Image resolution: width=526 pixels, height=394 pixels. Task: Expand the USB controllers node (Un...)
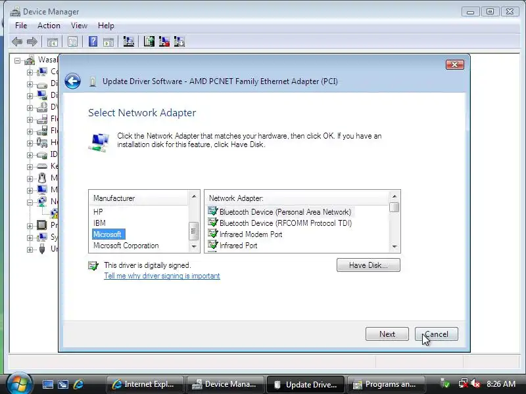pos(30,250)
